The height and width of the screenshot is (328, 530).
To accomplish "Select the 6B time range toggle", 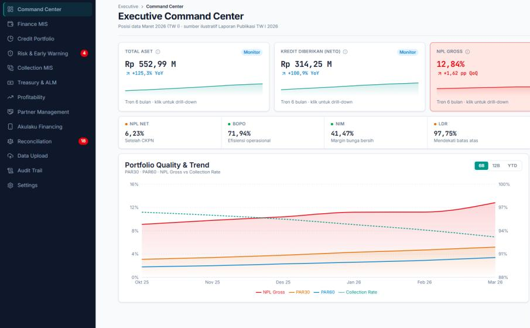I will [481, 166].
